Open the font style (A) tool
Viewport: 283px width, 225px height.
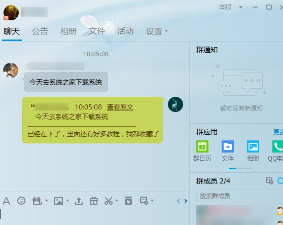6,201
